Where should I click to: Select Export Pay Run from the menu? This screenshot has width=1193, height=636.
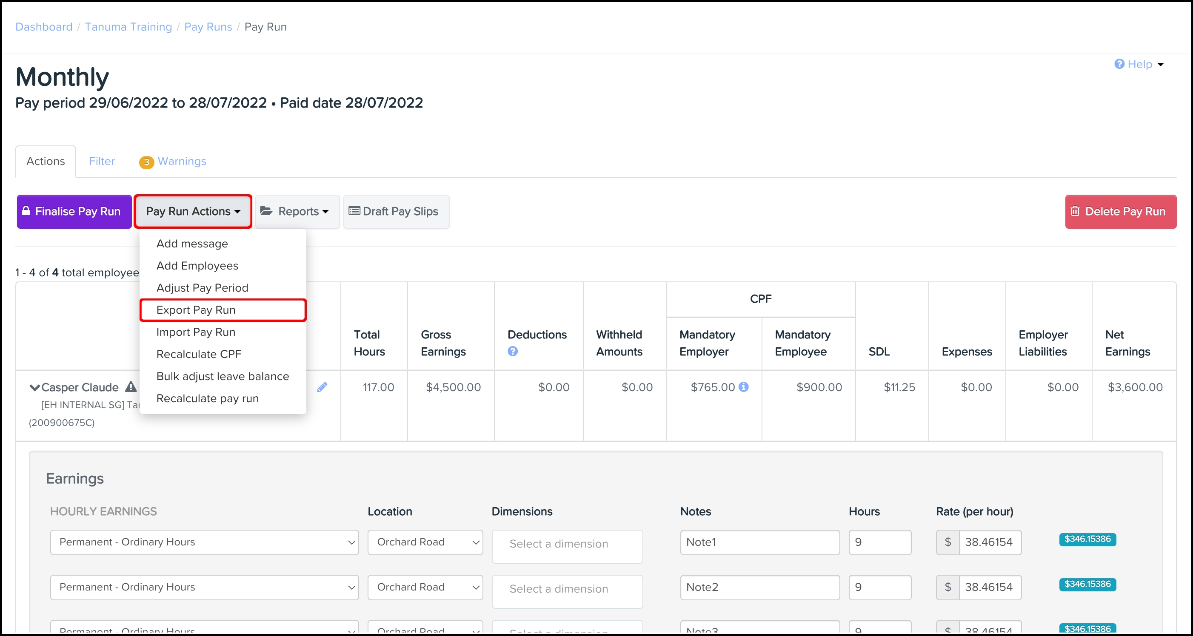click(196, 309)
